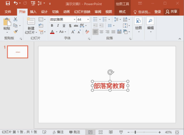Toggle underline formatting
This screenshot has width=184, height=135.
(x=64, y=25)
